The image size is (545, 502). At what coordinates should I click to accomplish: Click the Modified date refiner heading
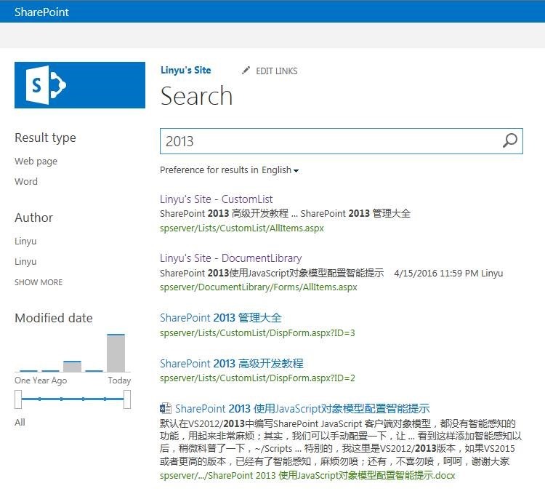click(54, 318)
